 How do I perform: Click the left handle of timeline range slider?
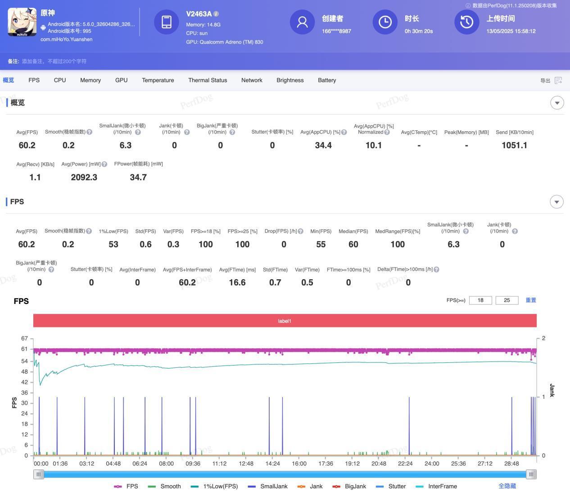point(39,474)
